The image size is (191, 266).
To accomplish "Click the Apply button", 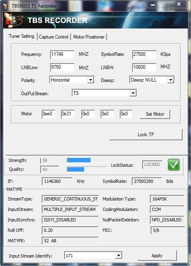I will (x=157, y=256).
